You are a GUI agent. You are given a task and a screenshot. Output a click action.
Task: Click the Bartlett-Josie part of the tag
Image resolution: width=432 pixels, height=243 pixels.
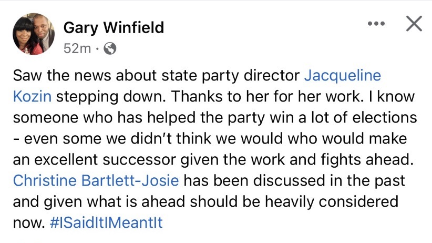point(130,180)
